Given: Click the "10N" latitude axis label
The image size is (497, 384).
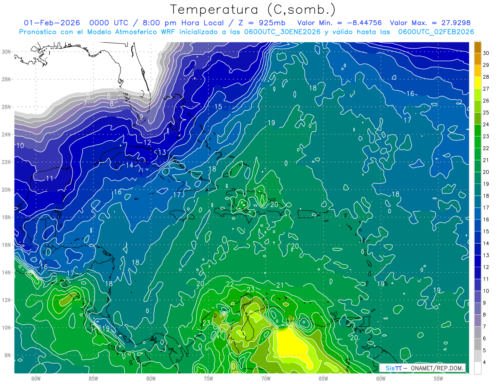Looking at the screenshot, I should [x=7, y=328].
